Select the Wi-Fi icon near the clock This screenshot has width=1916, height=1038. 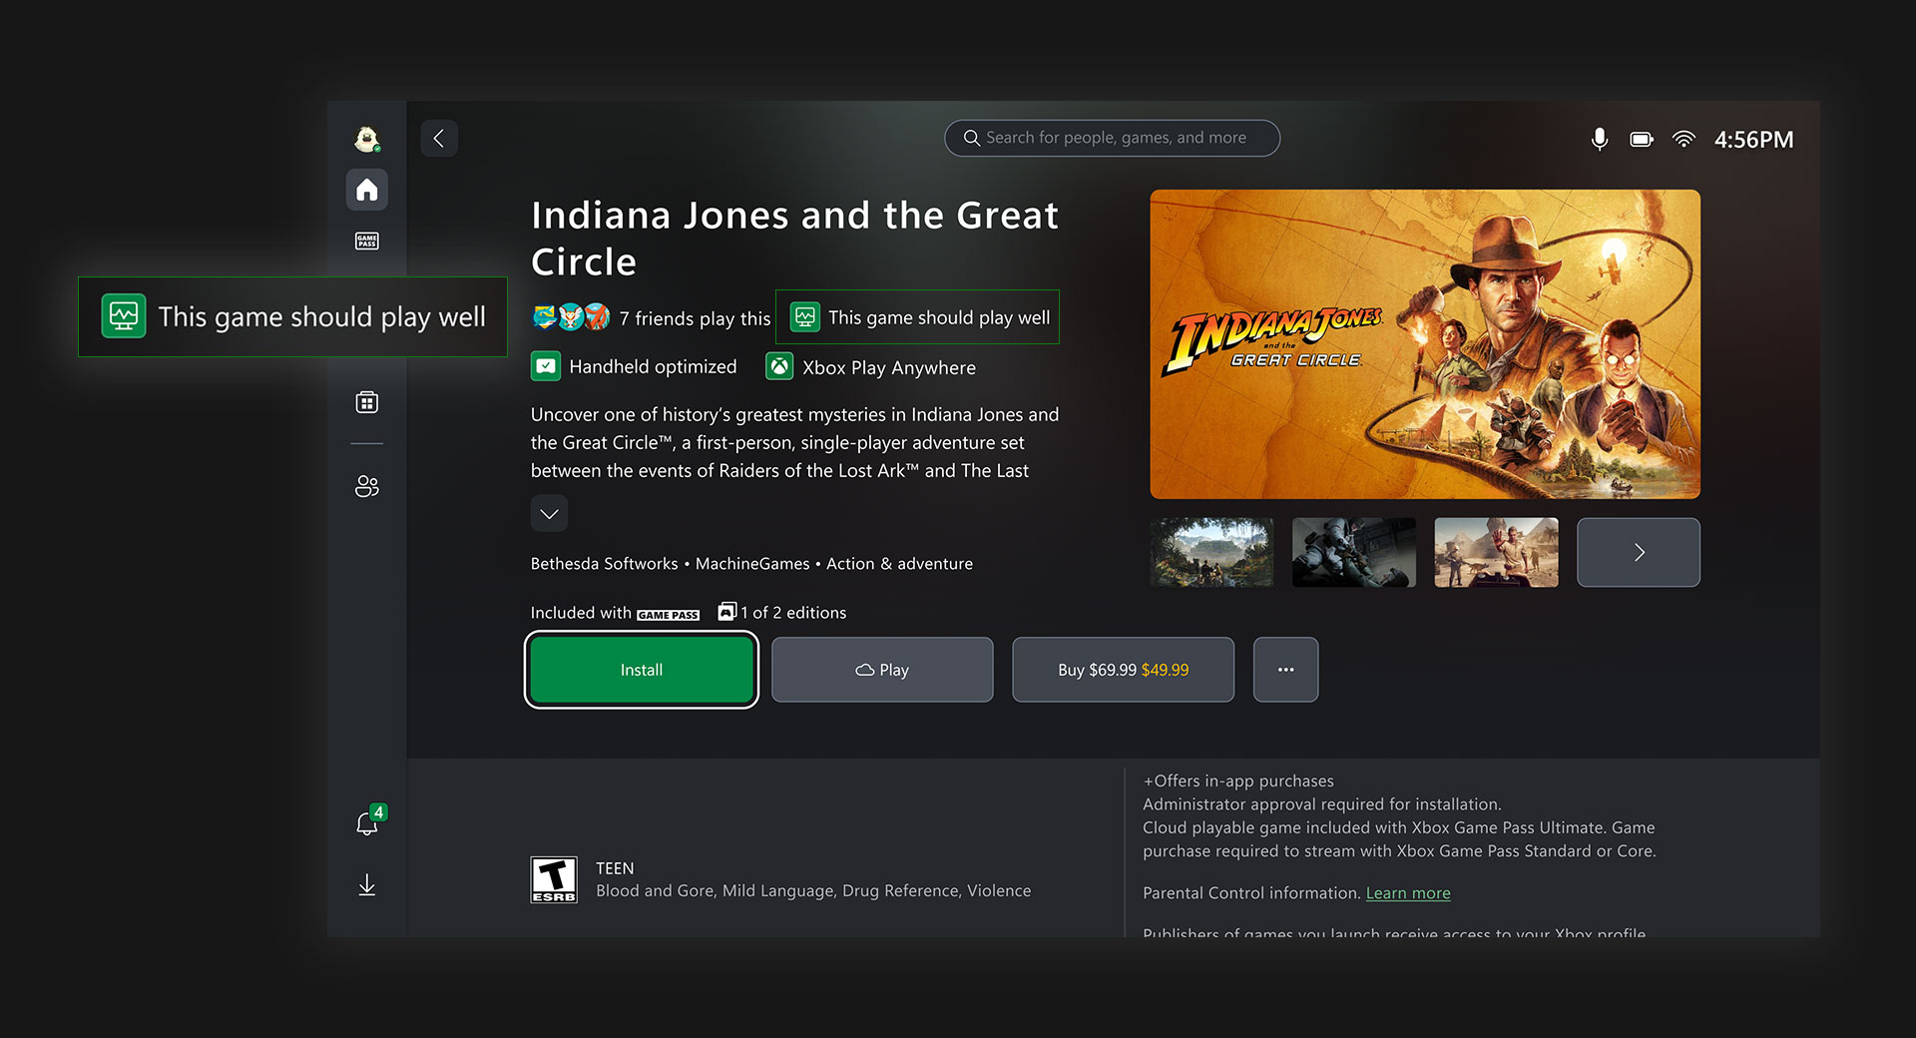(x=1684, y=139)
